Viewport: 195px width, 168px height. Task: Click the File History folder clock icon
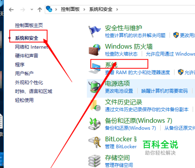(95, 106)
